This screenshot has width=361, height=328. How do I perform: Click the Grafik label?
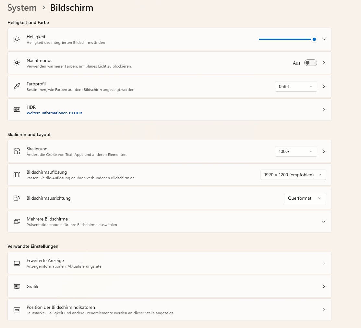[32, 286]
